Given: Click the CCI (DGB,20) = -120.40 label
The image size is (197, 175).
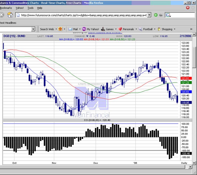Looking at the screenshot, I should tap(97, 120).
